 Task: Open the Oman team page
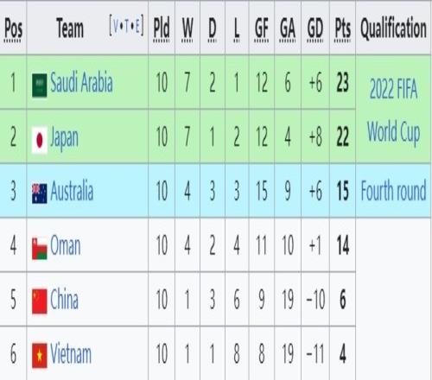pyautogui.click(x=66, y=245)
